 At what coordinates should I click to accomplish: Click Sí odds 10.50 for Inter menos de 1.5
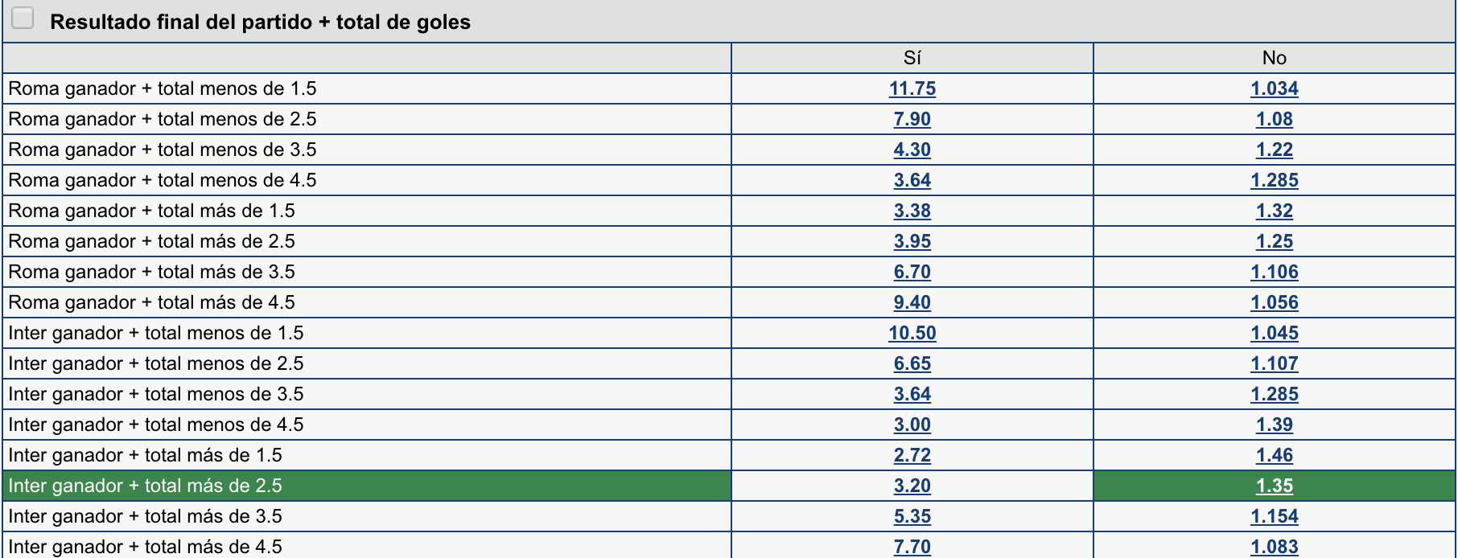[912, 333]
